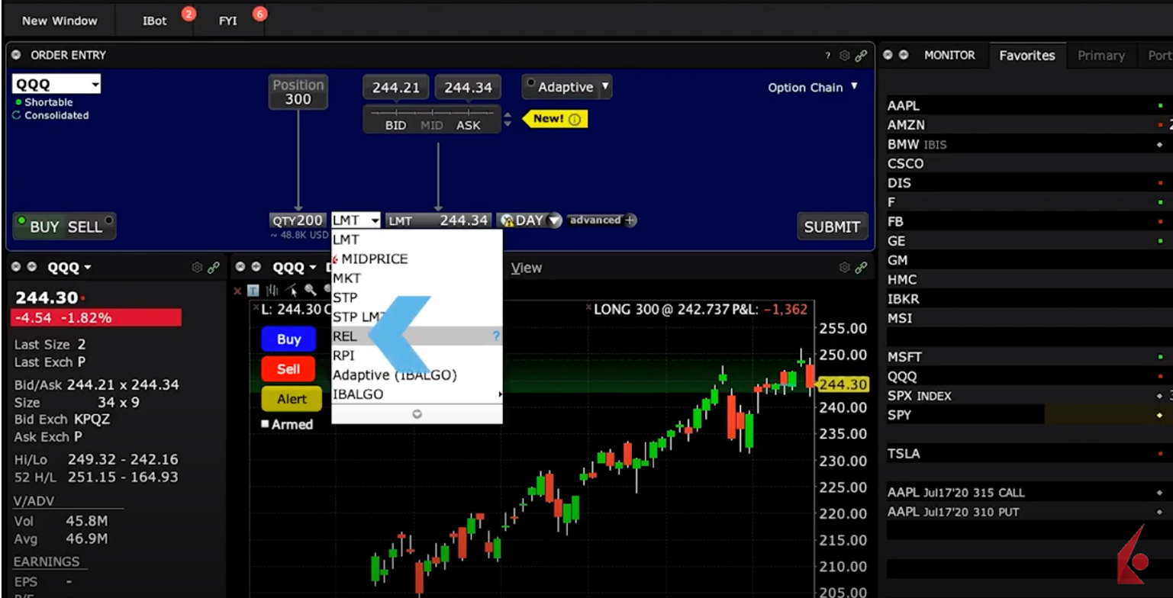Viewport: 1173px width, 598px height.
Task: Open QQQ quote panel gear settings
Action: [197, 268]
